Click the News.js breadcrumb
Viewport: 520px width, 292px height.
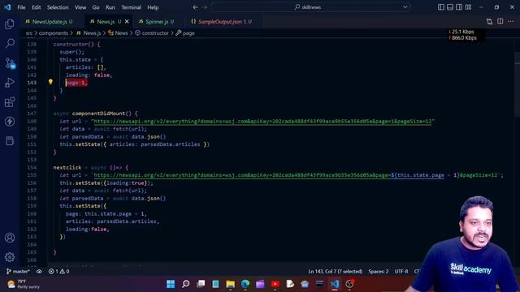click(89, 33)
